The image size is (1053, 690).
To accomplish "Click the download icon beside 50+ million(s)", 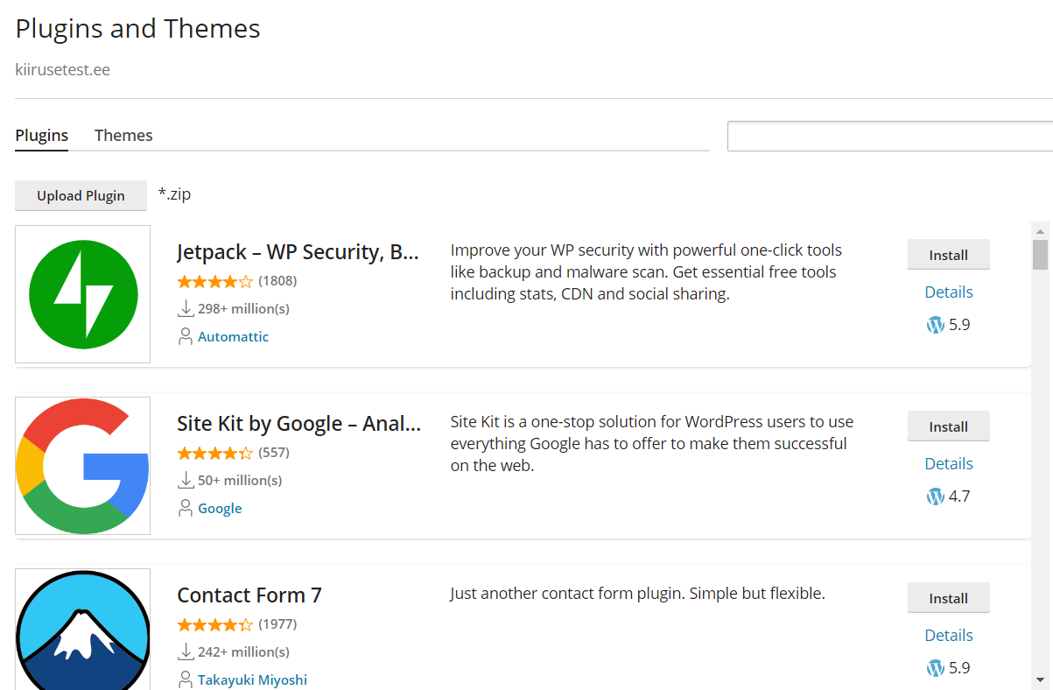I will click(x=186, y=480).
